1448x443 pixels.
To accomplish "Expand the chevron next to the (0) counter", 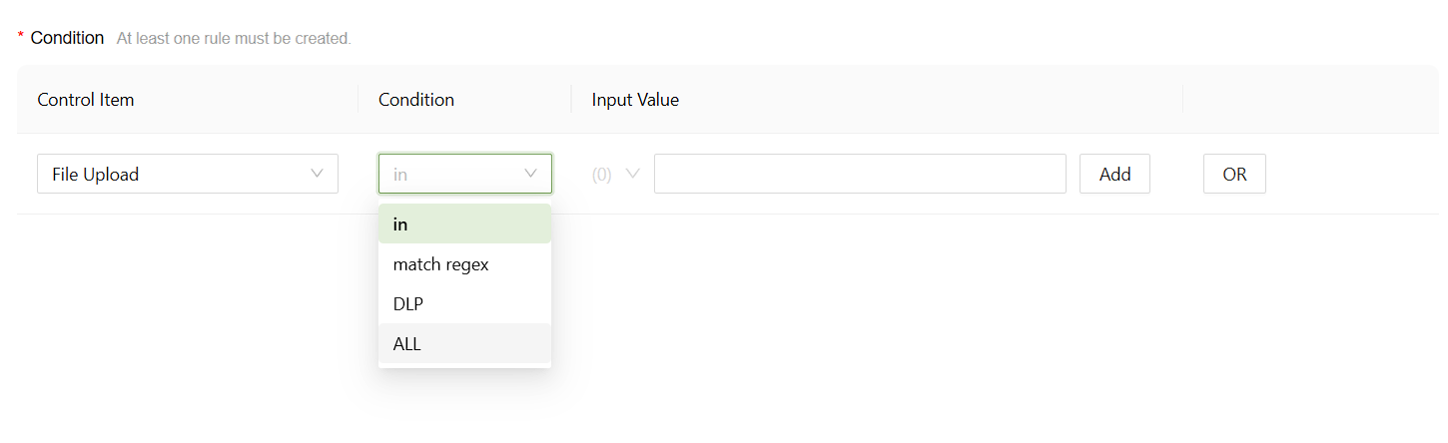I will click(632, 174).
